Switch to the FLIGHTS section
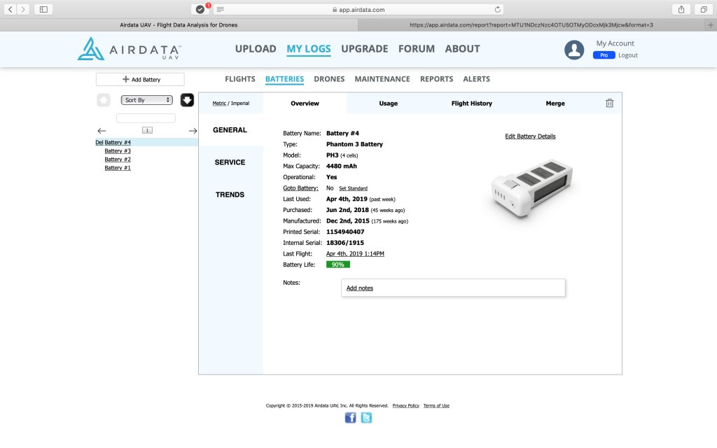The width and height of the screenshot is (717, 448). (240, 79)
